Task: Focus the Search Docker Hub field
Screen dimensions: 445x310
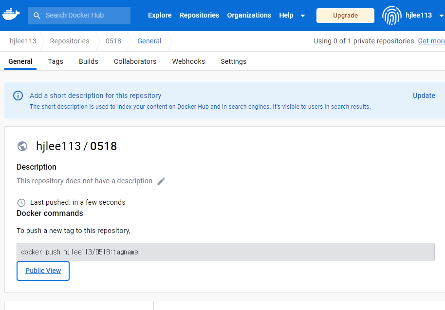Action: 79,15
